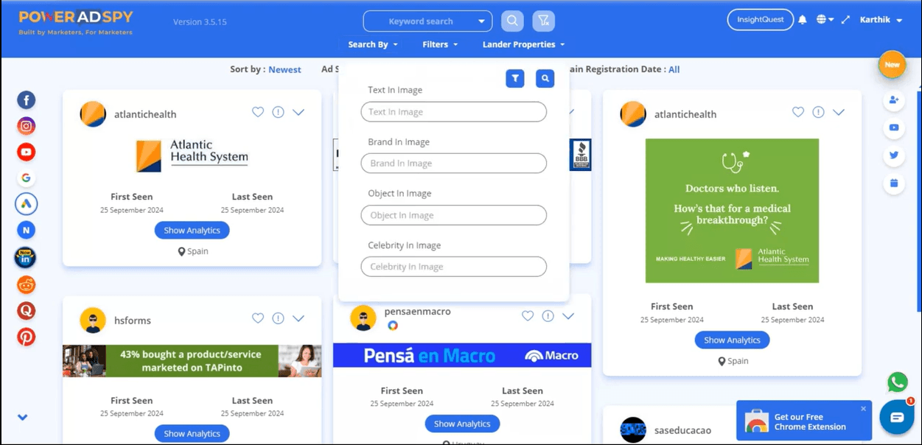
Task: Open the YouTube ads platform from sidebar
Action: pyautogui.click(x=27, y=153)
